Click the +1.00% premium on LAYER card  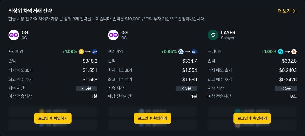(269, 52)
